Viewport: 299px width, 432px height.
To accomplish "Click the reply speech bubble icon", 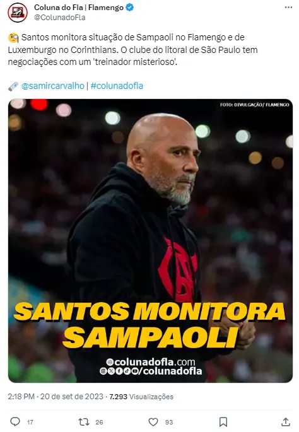I will [15, 422].
